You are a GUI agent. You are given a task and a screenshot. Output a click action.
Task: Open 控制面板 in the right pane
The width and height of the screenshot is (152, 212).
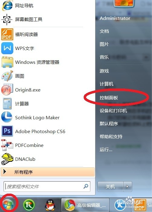click(x=109, y=98)
